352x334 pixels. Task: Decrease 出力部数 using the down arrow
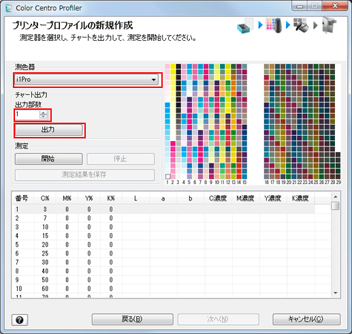tap(43, 117)
